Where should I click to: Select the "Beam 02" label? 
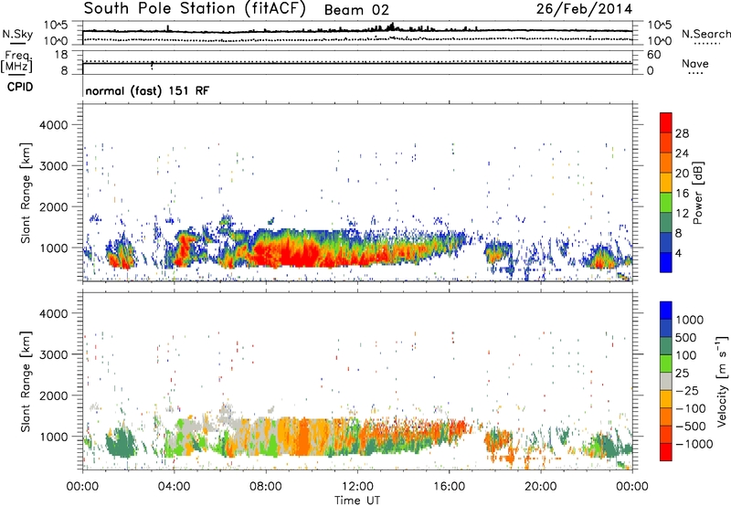pos(356,10)
